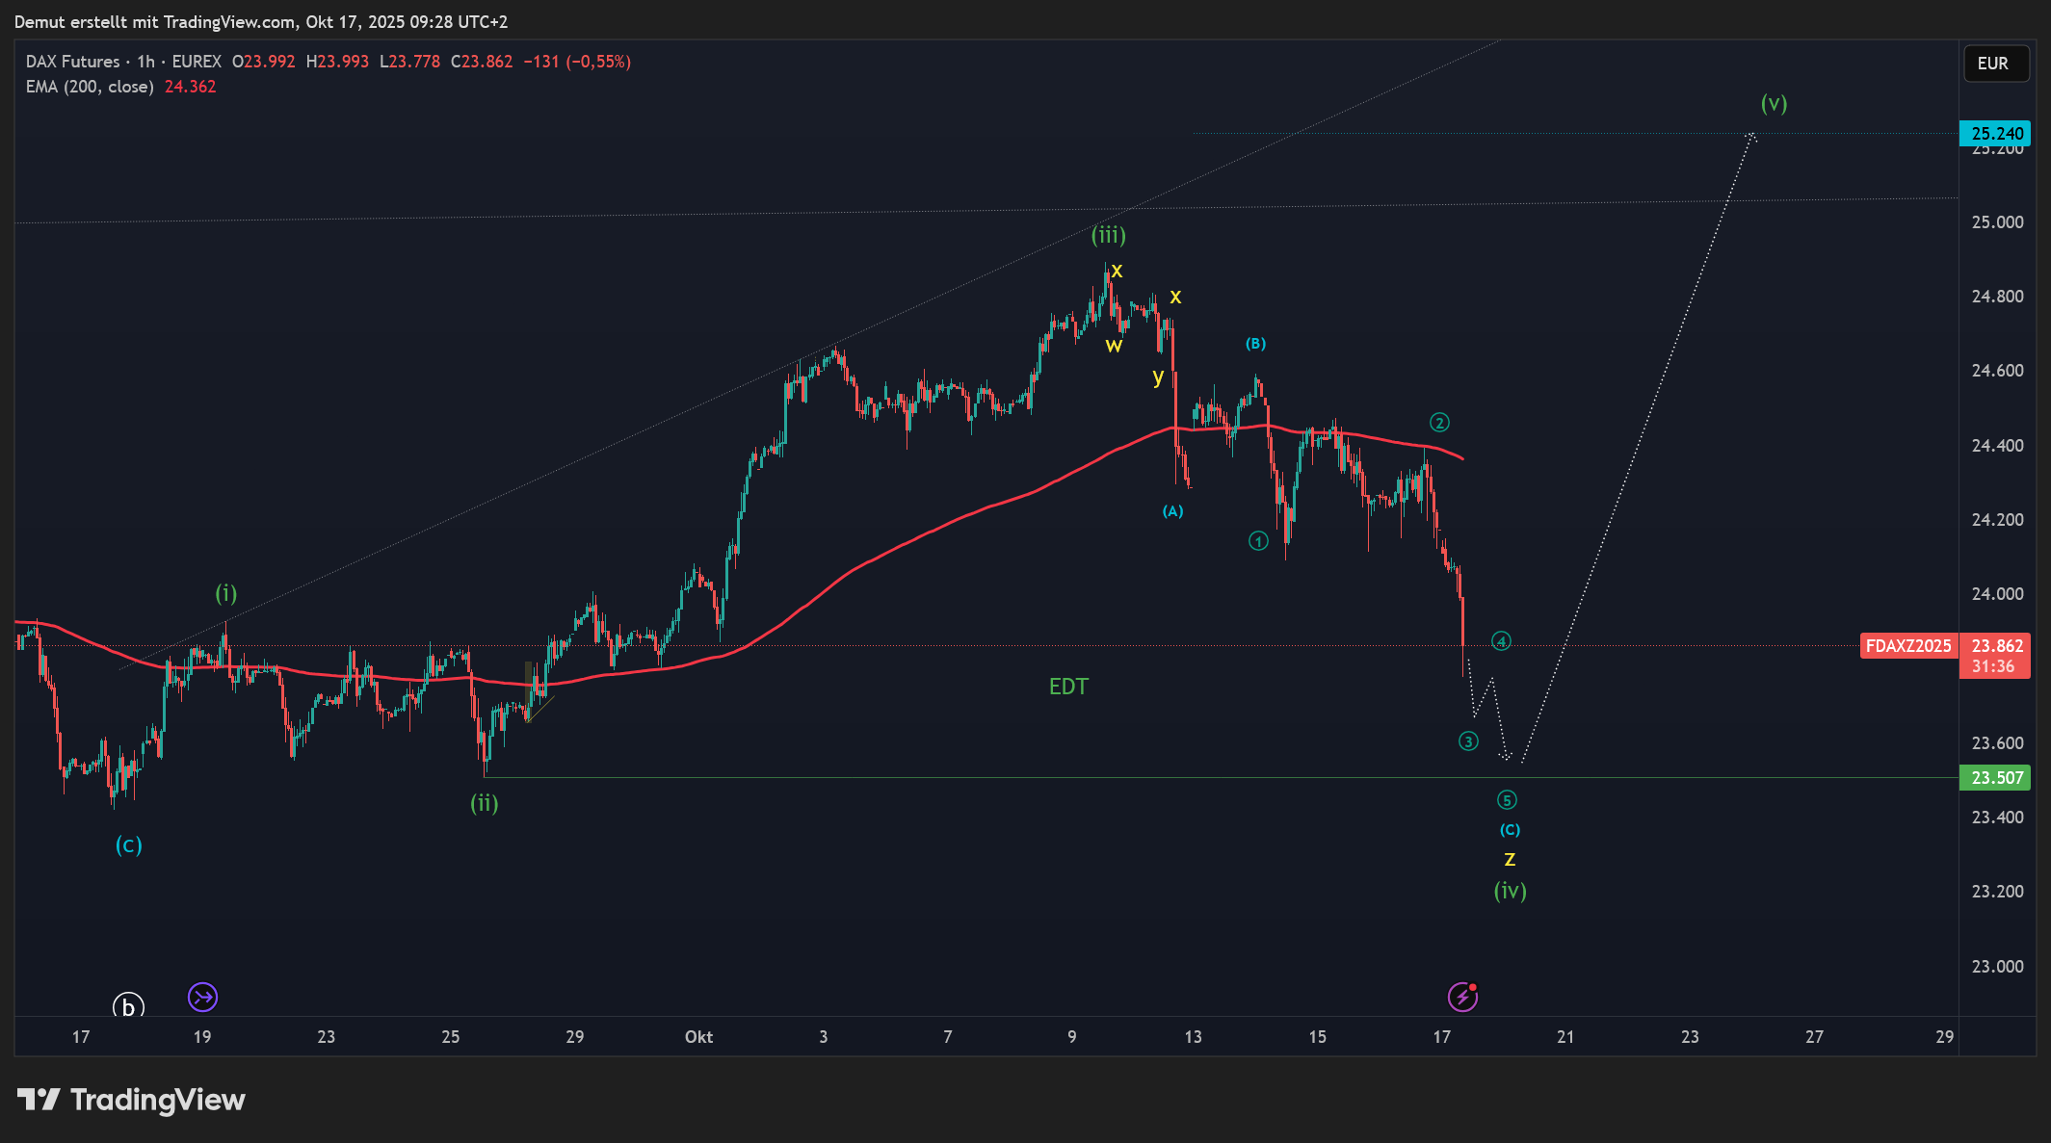Select the green EDT text annotation

pos(1068,687)
